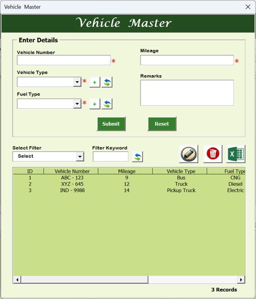256x299 pixels.
Task: Refresh the Filter Keyword results
Action: click(138, 157)
